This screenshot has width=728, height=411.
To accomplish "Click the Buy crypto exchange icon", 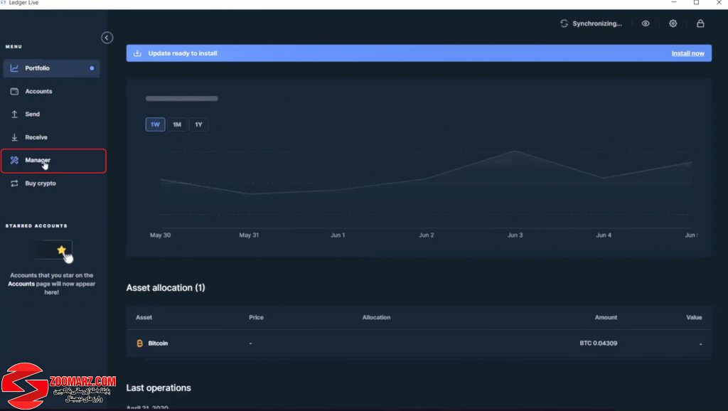I will coord(14,183).
